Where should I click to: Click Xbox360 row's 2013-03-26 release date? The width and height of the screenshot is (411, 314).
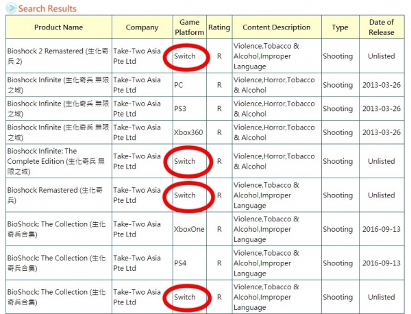coord(381,132)
